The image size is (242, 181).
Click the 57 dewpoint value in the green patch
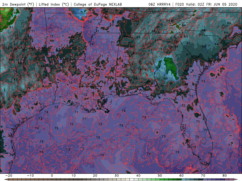click(x=172, y=62)
